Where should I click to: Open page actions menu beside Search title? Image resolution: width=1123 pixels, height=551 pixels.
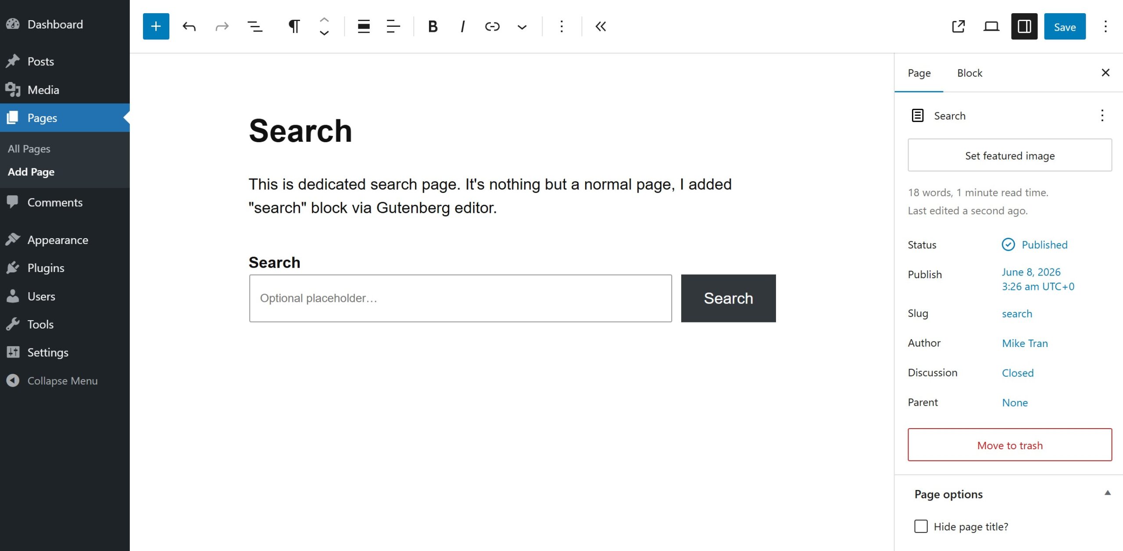coord(1102,115)
